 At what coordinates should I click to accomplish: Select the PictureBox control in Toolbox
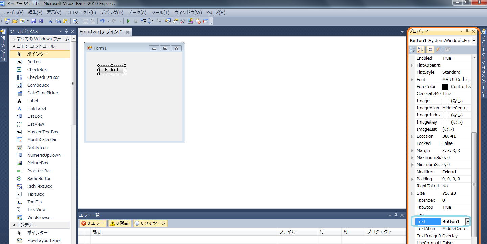click(40, 163)
